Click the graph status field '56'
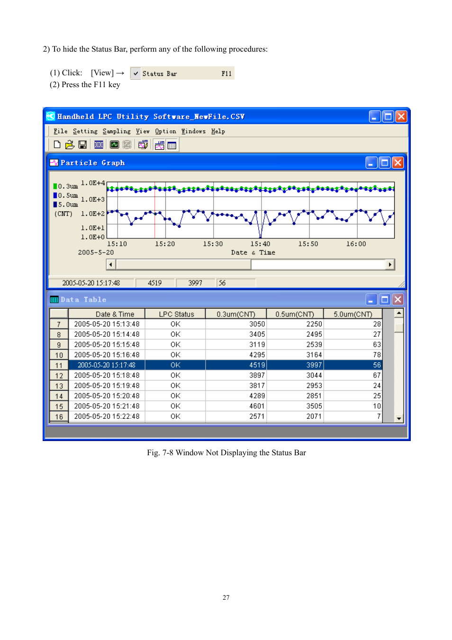Viewport: 452px width, 640px height. click(x=236, y=283)
